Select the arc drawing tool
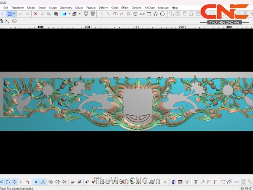Viewport: 253px width, 190px height. [115, 14]
